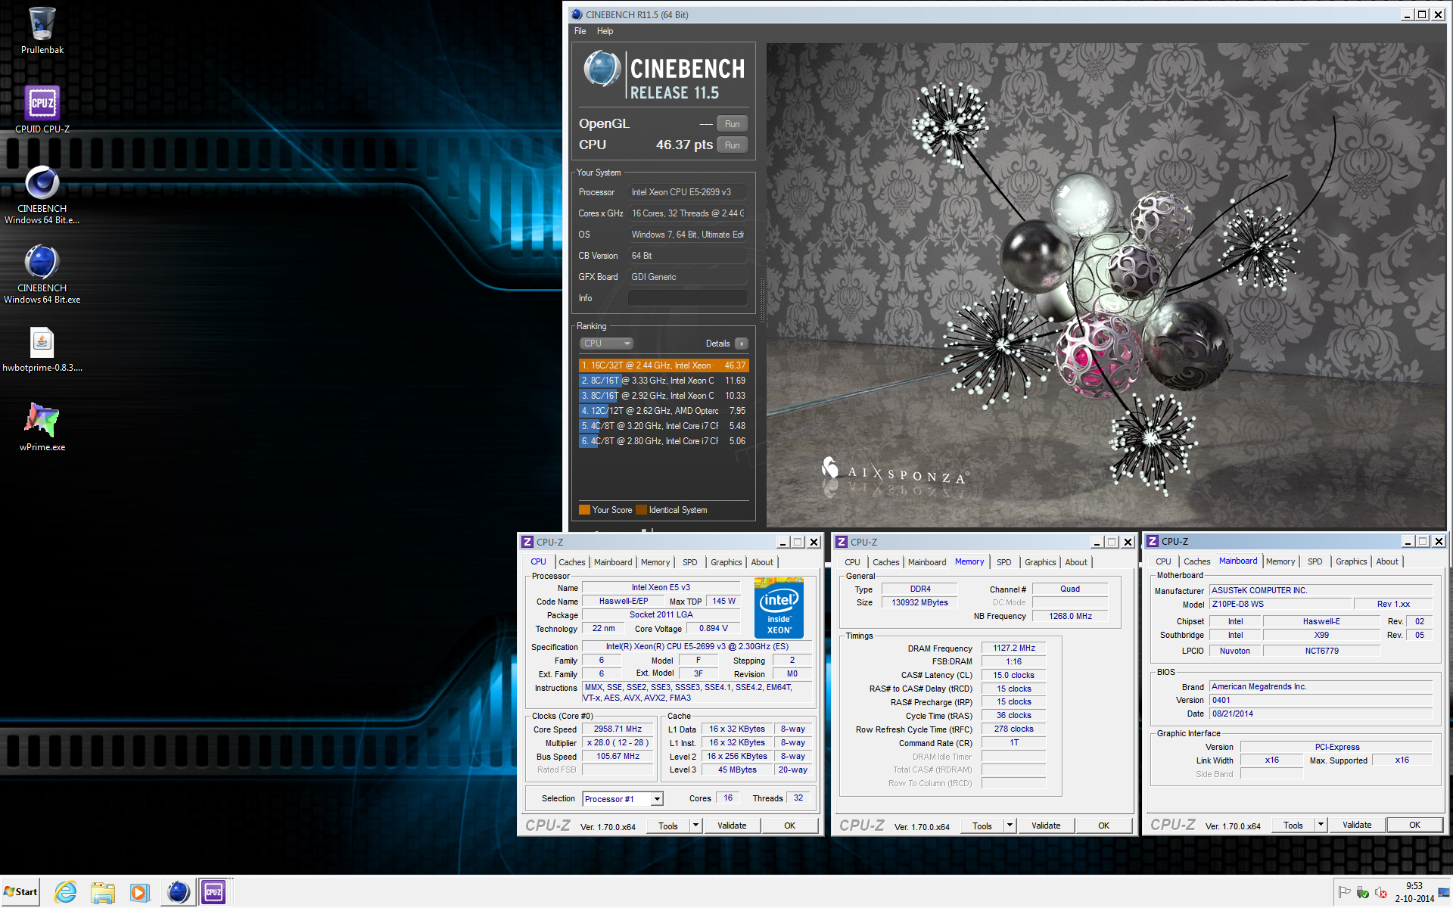The height and width of the screenshot is (908, 1453).
Task: Run the OpenGL benchmark
Action: click(x=732, y=124)
